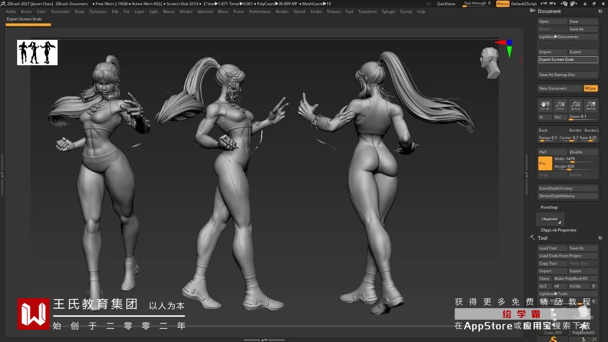This screenshot has width=608, height=342.
Task: Click the Tool palette hammer icon
Action: click(533, 237)
